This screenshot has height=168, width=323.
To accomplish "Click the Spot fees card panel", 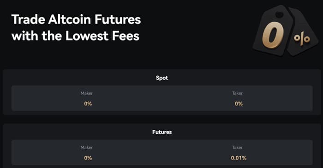I will [x=162, y=92].
